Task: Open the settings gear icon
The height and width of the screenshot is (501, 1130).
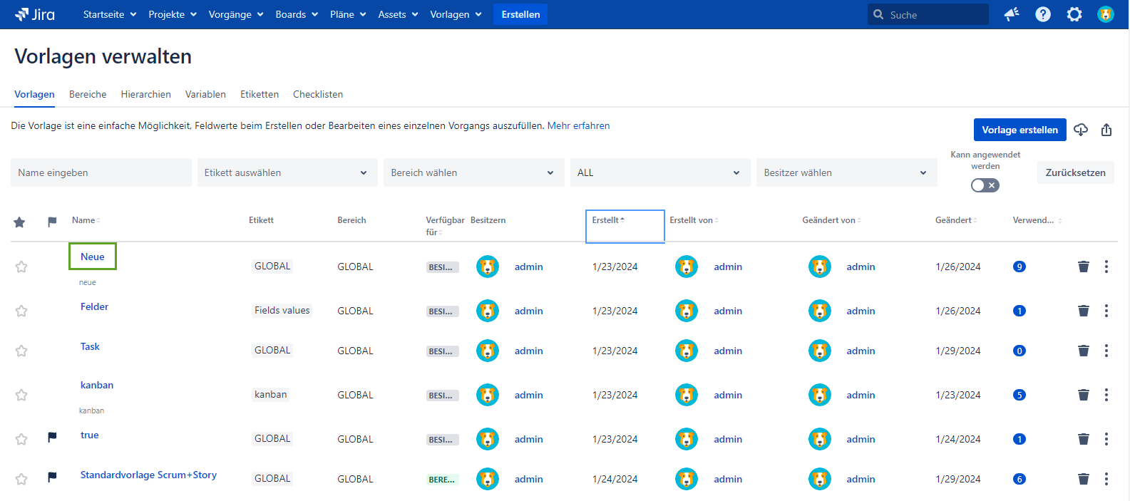Action: (x=1074, y=14)
